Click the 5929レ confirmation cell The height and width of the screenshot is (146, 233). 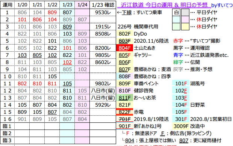(x=103, y=105)
